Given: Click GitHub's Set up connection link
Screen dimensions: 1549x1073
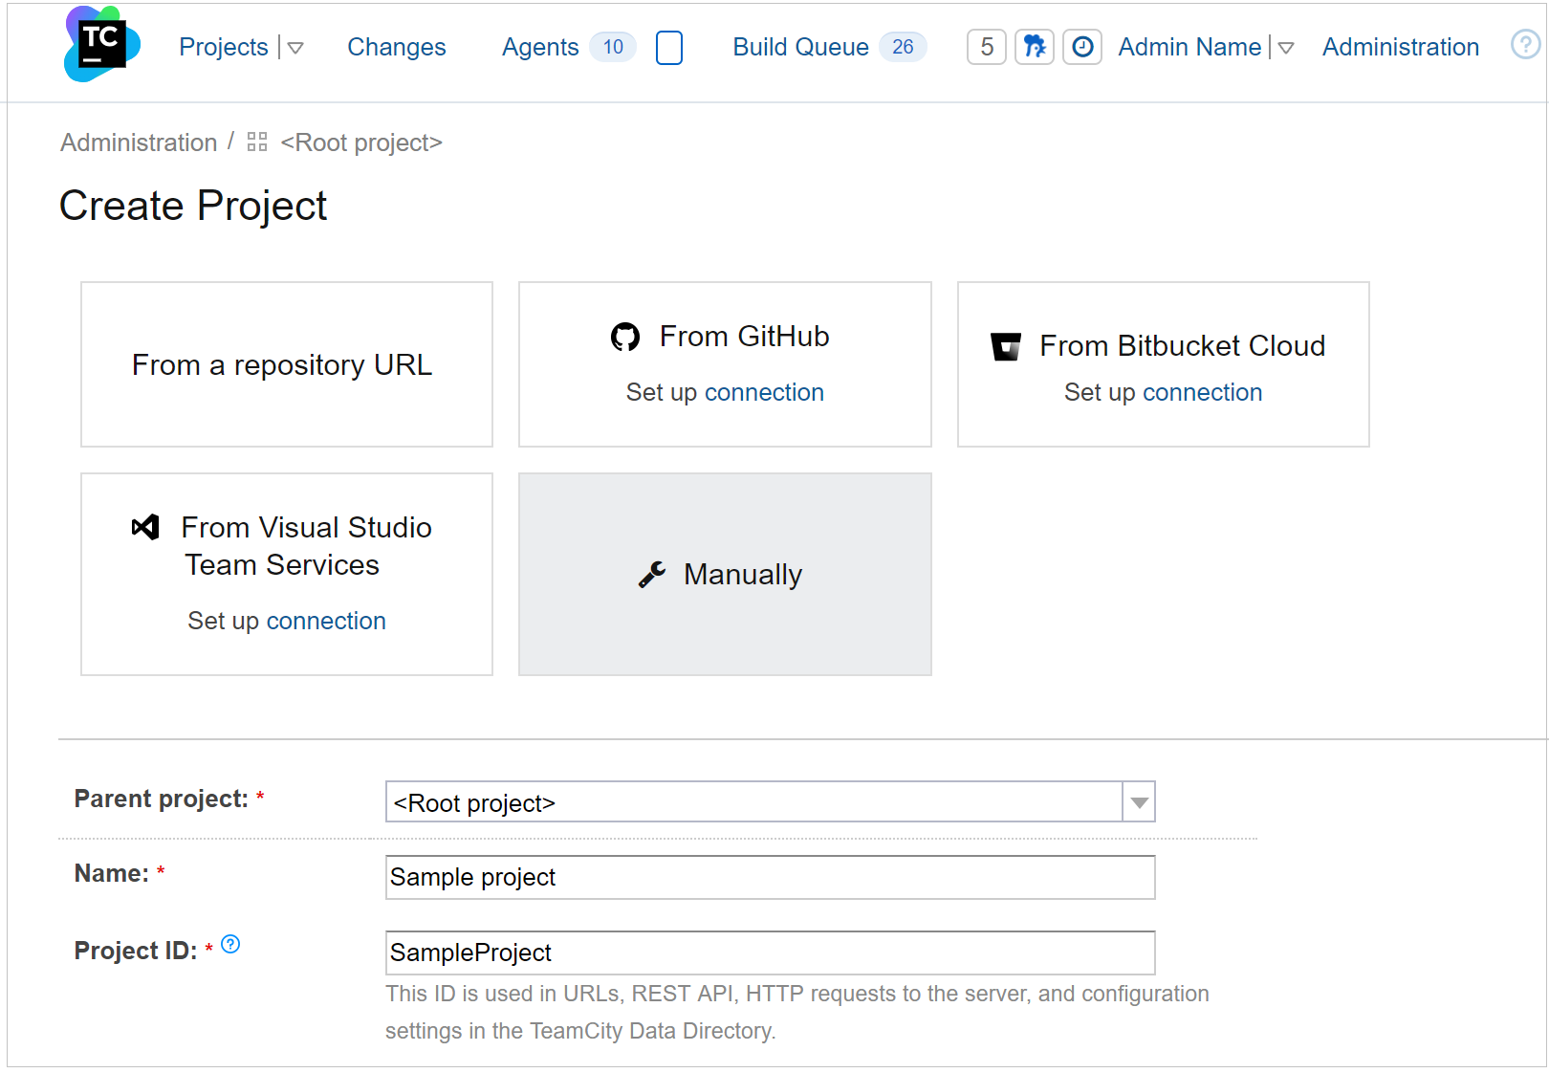Looking at the screenshot, I should tap(764, 392).
